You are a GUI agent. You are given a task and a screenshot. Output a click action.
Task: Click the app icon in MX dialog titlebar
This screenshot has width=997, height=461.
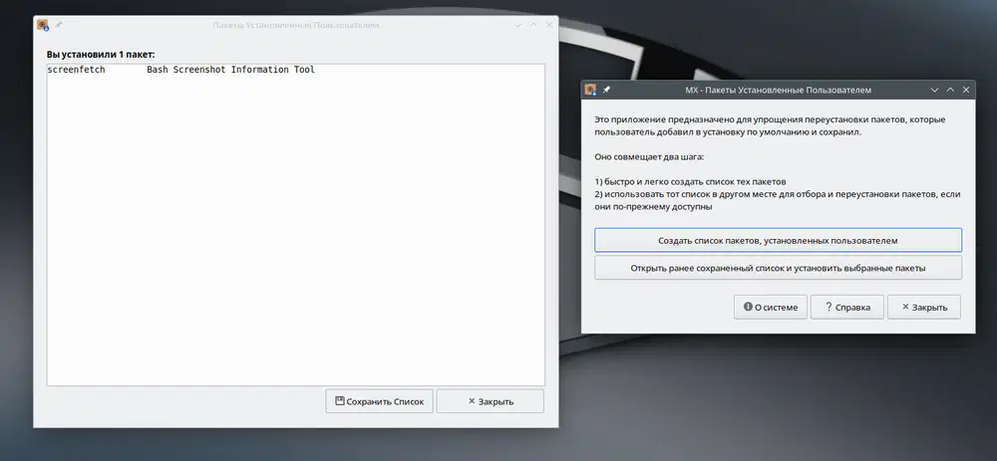click(590, 90)
